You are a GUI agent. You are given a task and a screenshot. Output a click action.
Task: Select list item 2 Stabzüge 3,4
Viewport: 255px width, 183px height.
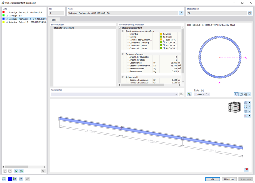[24, 16]
